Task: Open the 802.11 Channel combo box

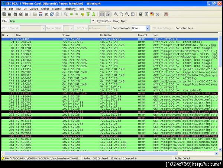Action: coord(33,28)
